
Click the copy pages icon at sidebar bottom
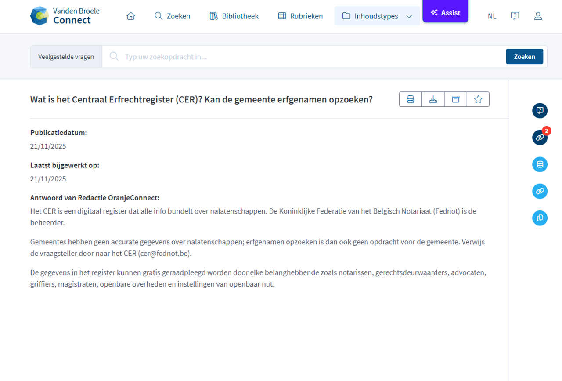(x=540, y=218)
